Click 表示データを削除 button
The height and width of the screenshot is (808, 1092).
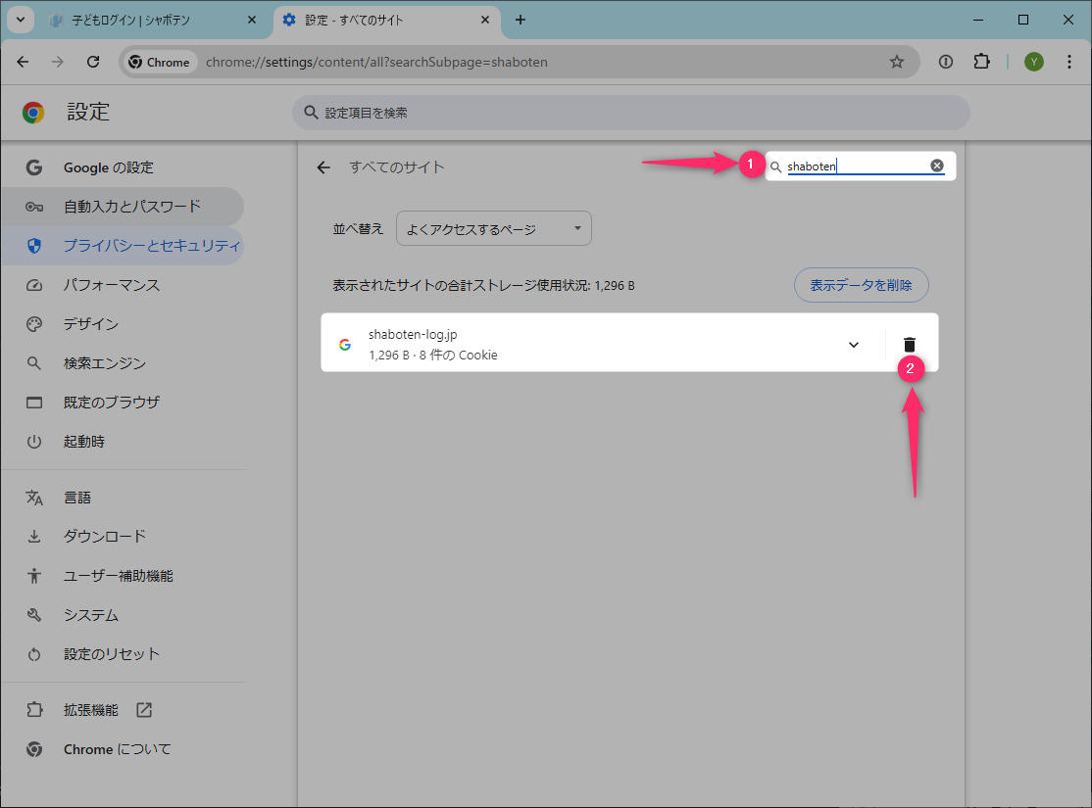pos(861,285)
